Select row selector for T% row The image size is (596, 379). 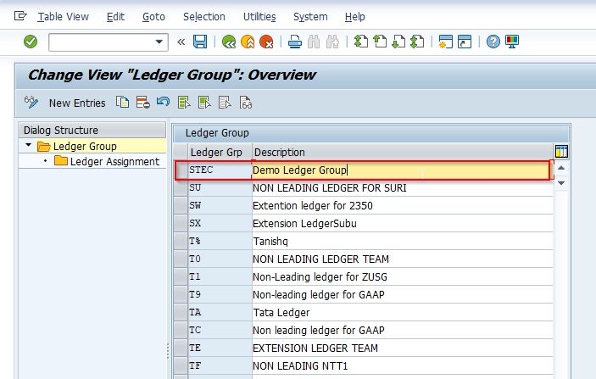pyautogui.click(x=181, y=242)
